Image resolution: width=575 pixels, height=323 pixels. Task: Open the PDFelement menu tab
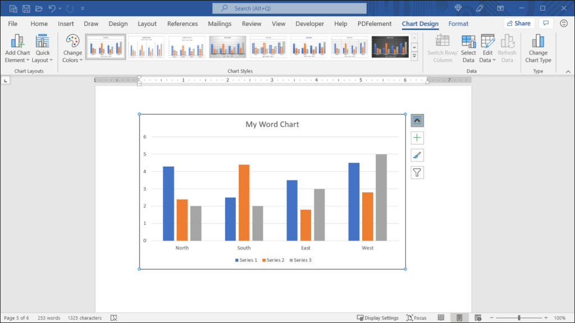(x=374, y=24)
